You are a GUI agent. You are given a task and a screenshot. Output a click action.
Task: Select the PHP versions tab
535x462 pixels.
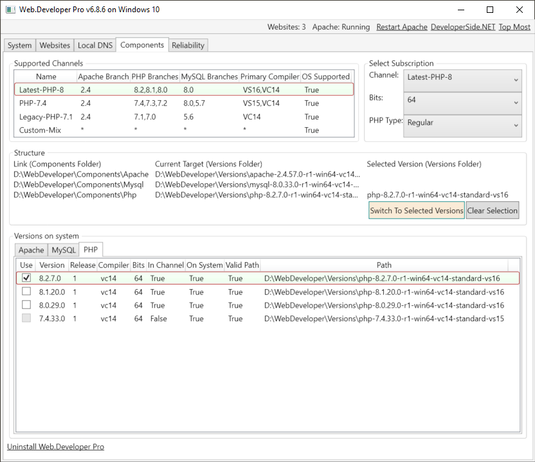click(91, 249)
